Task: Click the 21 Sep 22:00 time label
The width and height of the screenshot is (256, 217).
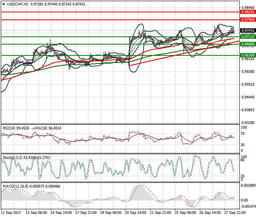Action: (x=160, y=213)
